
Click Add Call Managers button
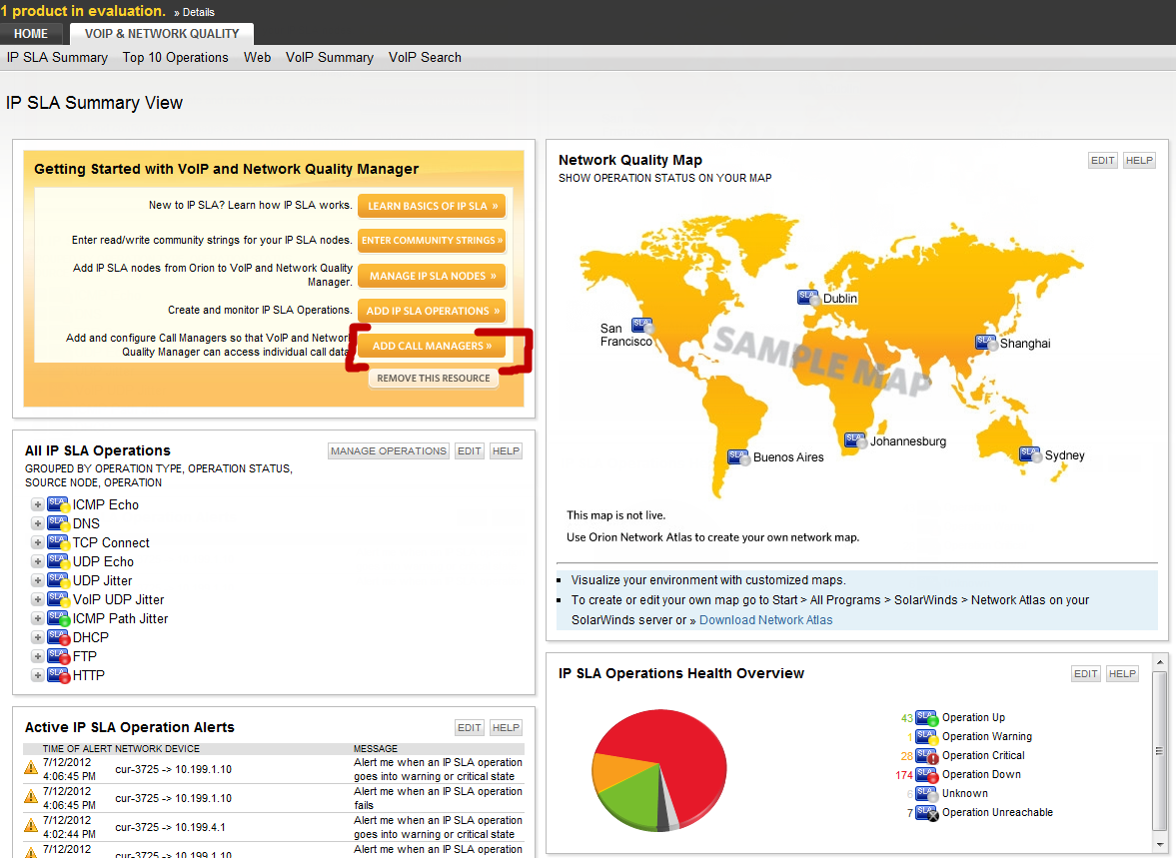click(x=432, y=346)
